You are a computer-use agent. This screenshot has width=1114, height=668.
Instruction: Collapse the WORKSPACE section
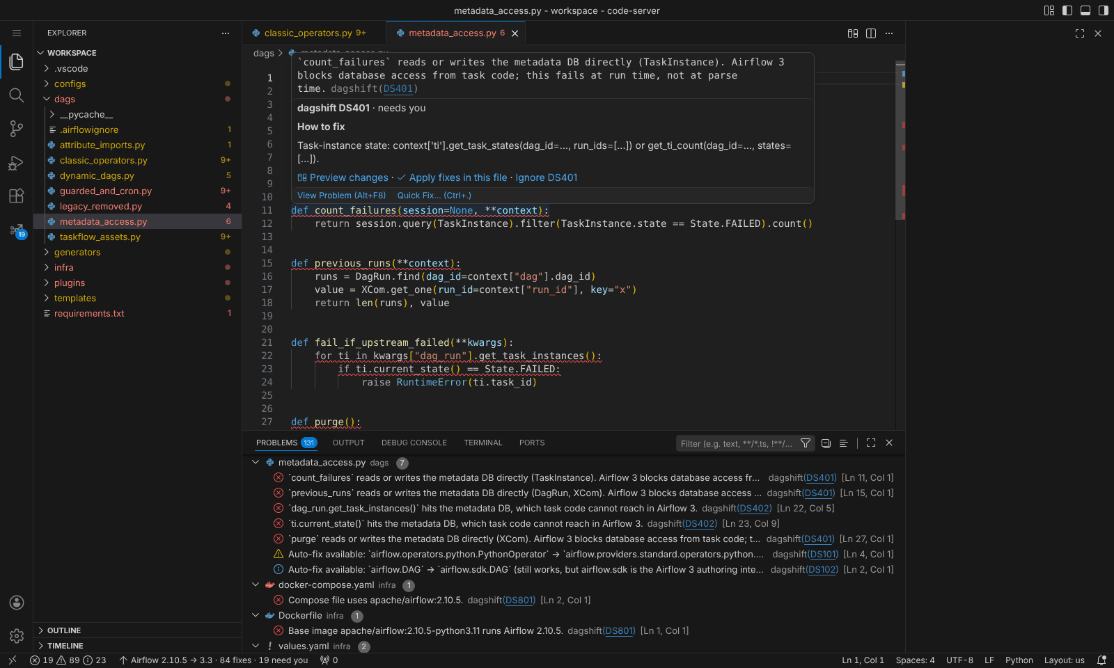pos(137,53)
